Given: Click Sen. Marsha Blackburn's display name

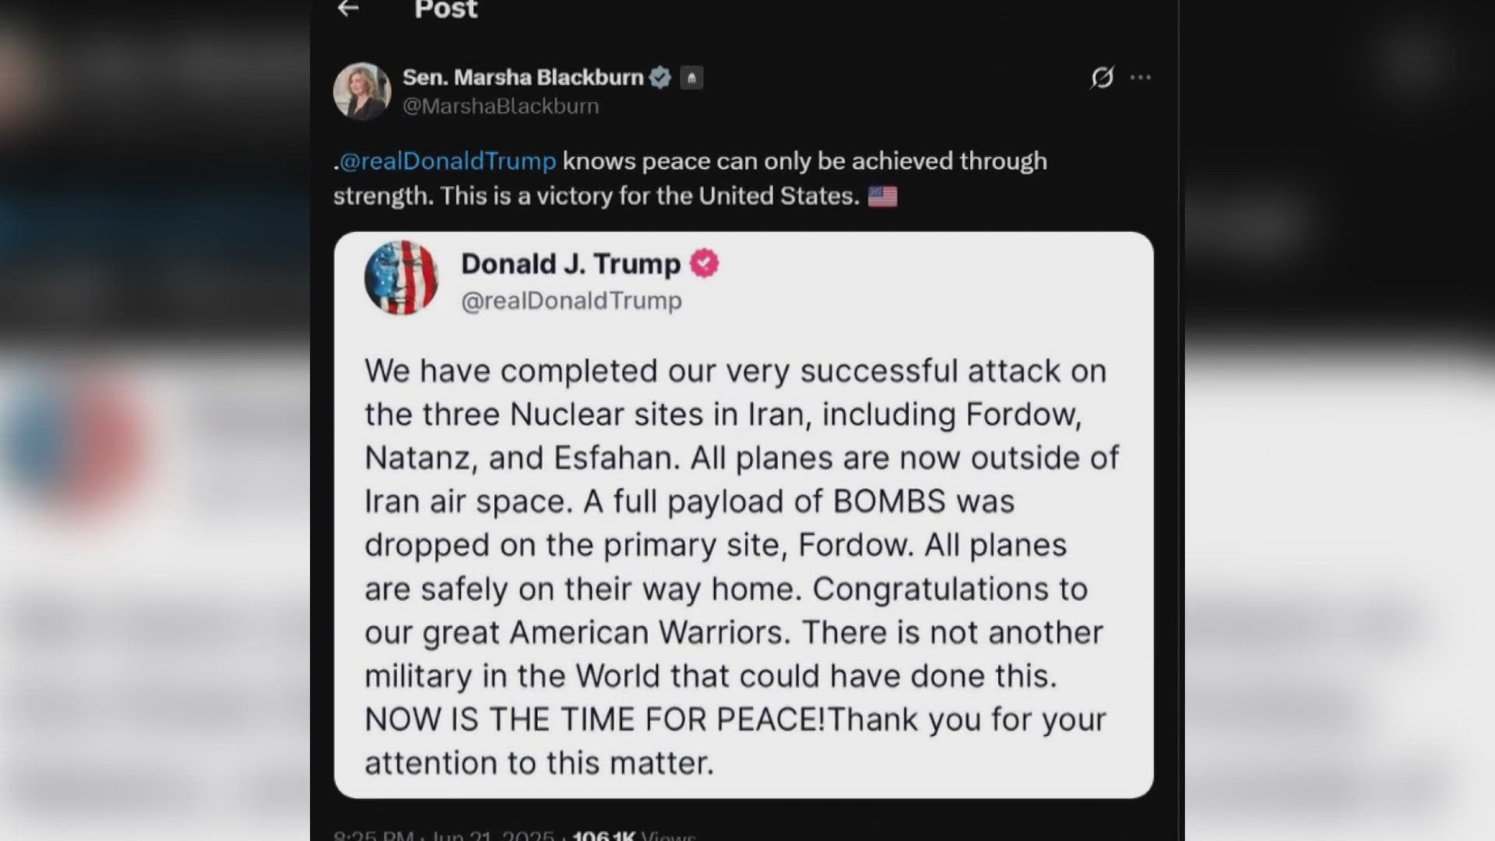Looking at the screenshot, I should pyautogui.click(x=525, y=76).
